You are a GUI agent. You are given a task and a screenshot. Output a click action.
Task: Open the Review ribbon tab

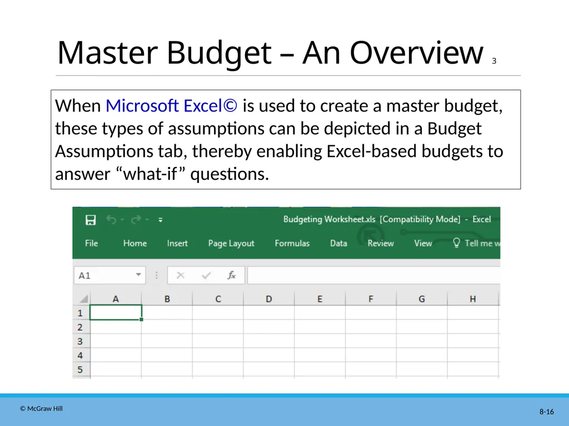[x=381, y=243]
